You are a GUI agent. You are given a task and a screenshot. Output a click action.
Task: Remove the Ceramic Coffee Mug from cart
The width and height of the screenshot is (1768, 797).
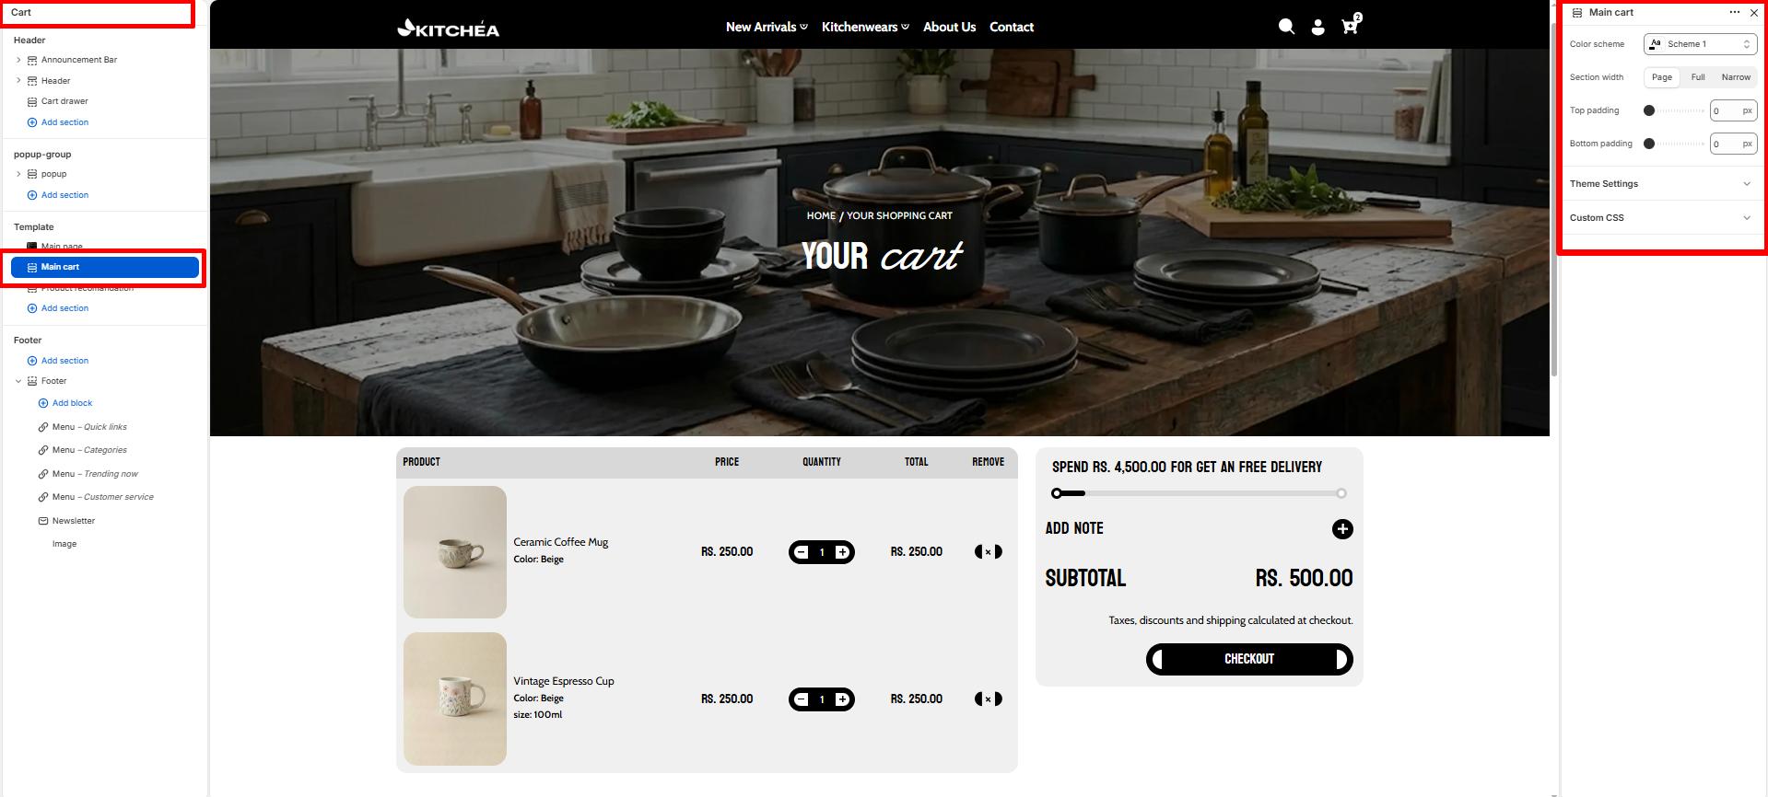(989, 552)
